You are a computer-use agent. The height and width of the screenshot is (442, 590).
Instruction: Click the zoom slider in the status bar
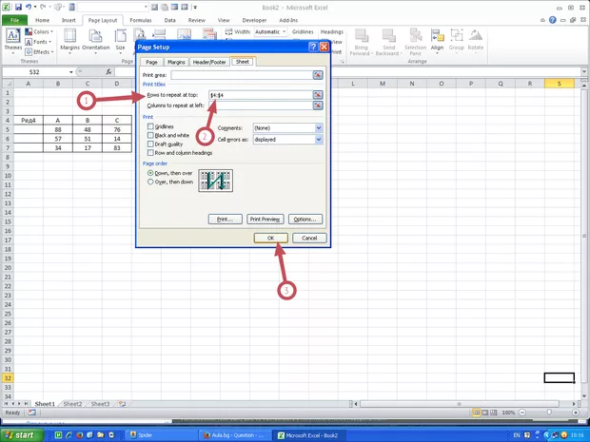(548, 413)
